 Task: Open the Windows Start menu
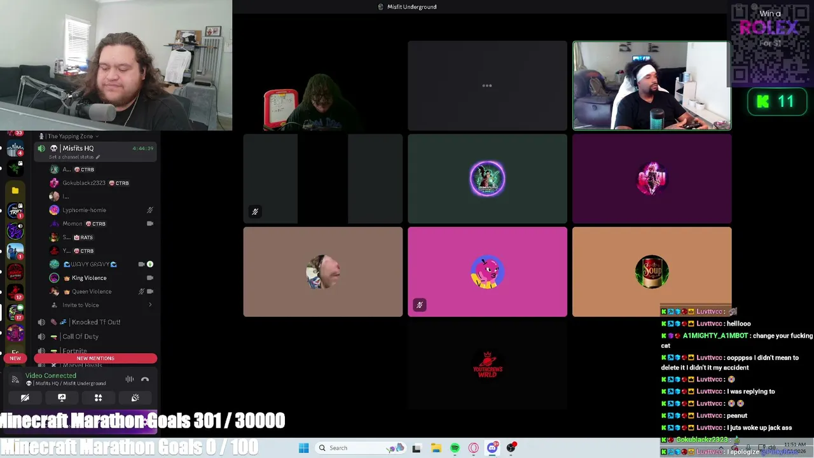tap(303, 448)
